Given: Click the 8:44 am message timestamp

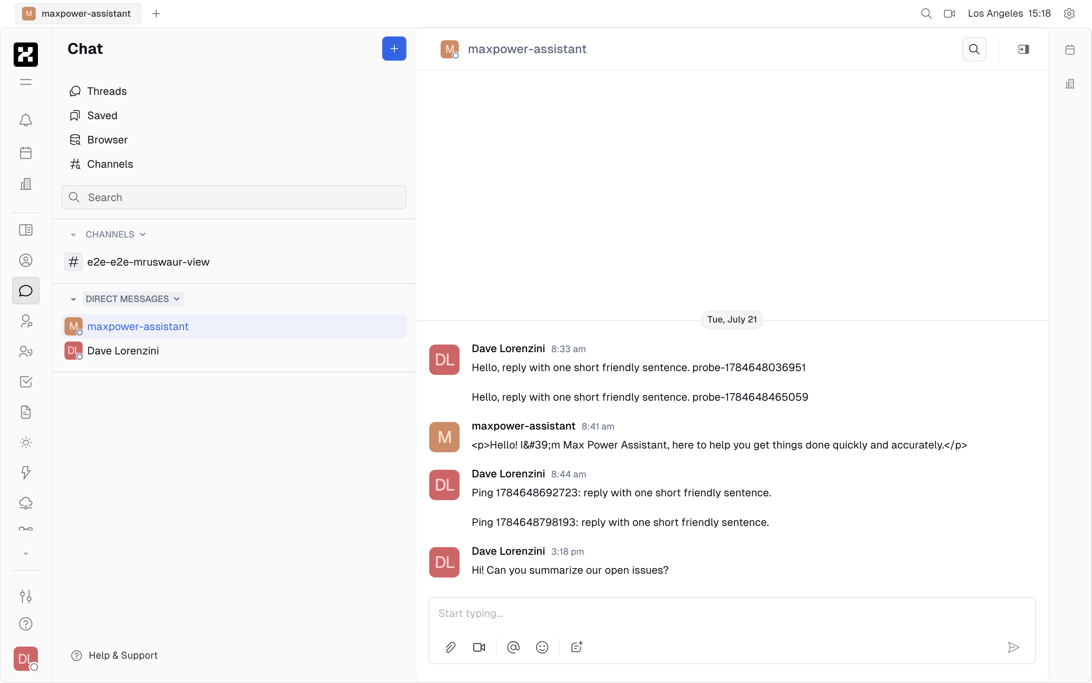Looking at the screenshot, I should coord(568,474).
